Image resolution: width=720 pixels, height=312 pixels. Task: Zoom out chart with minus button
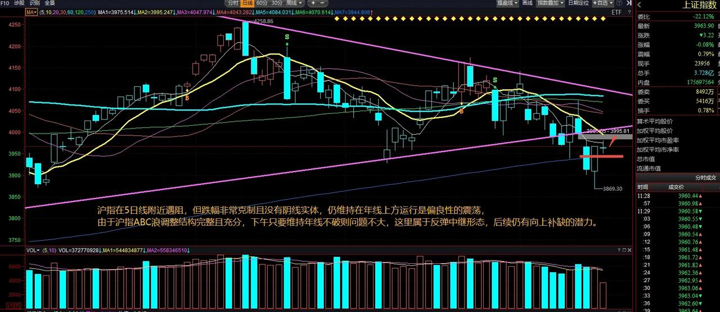tap(323, 3)
